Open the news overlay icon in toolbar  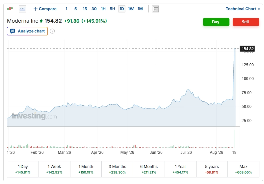156,9
